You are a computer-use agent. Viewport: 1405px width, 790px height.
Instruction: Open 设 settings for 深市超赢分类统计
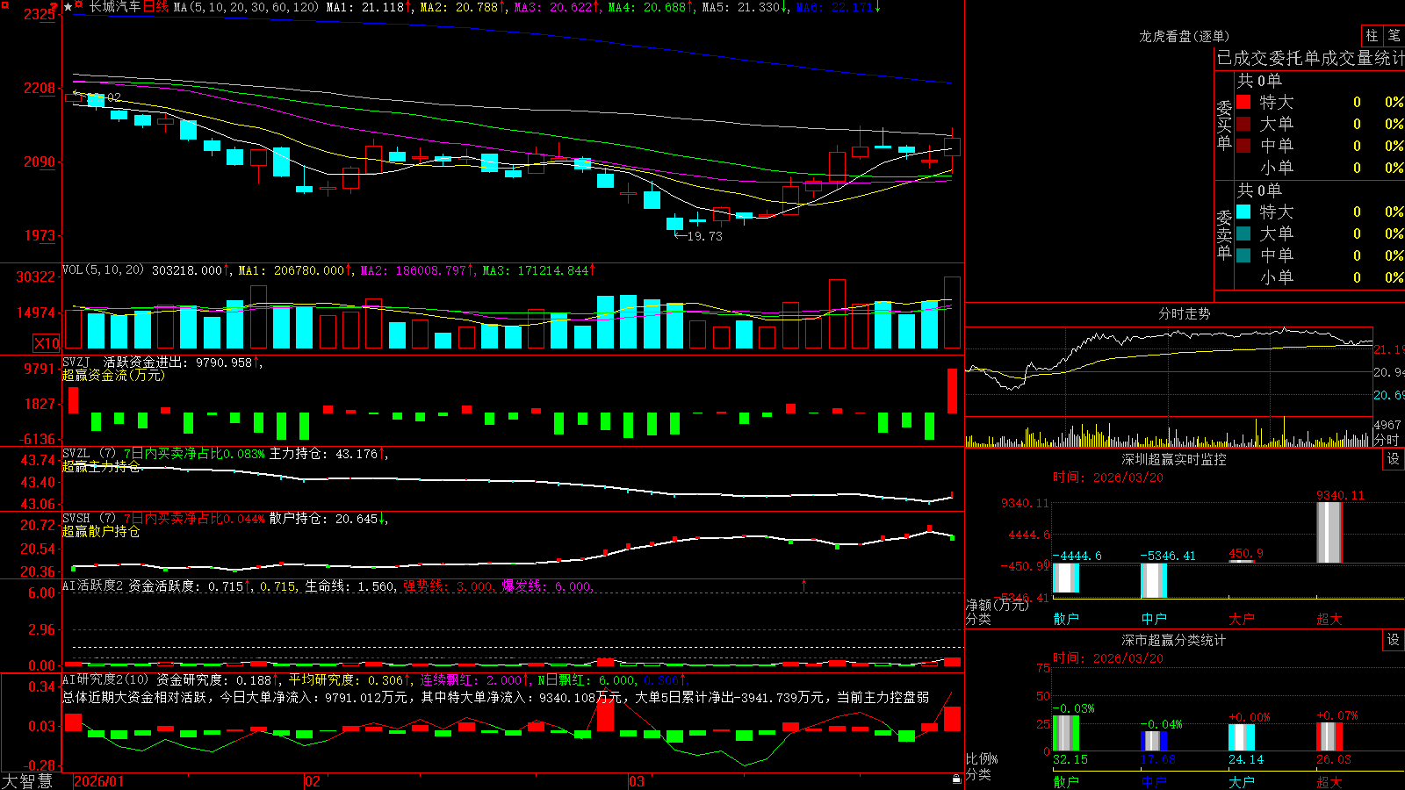1393,640
